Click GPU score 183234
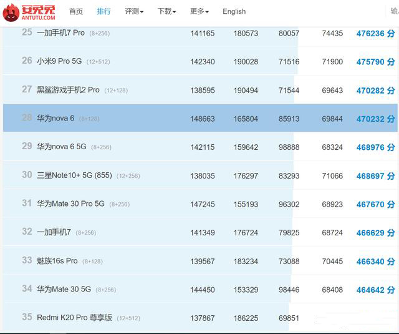The image size is (399, 334). tap(246, 262)
